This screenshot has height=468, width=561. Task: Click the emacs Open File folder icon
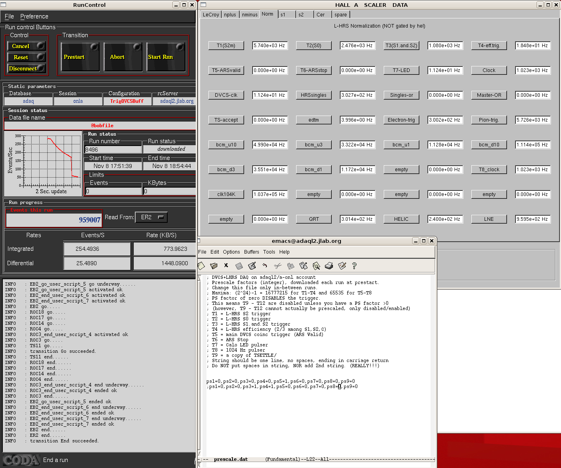pyautogui.click(x=214, y=266)
